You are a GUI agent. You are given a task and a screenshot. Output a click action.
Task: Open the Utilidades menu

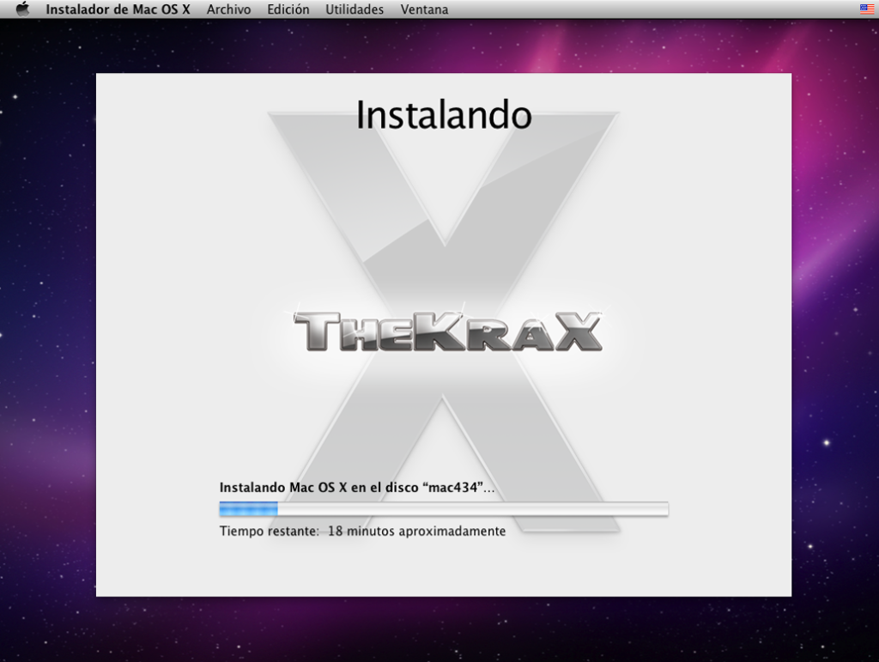[x=355, y=9]
